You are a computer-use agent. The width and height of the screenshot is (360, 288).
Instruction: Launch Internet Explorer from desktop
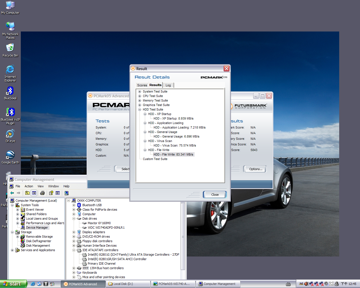pyautogui.click(x=10, y=73)
